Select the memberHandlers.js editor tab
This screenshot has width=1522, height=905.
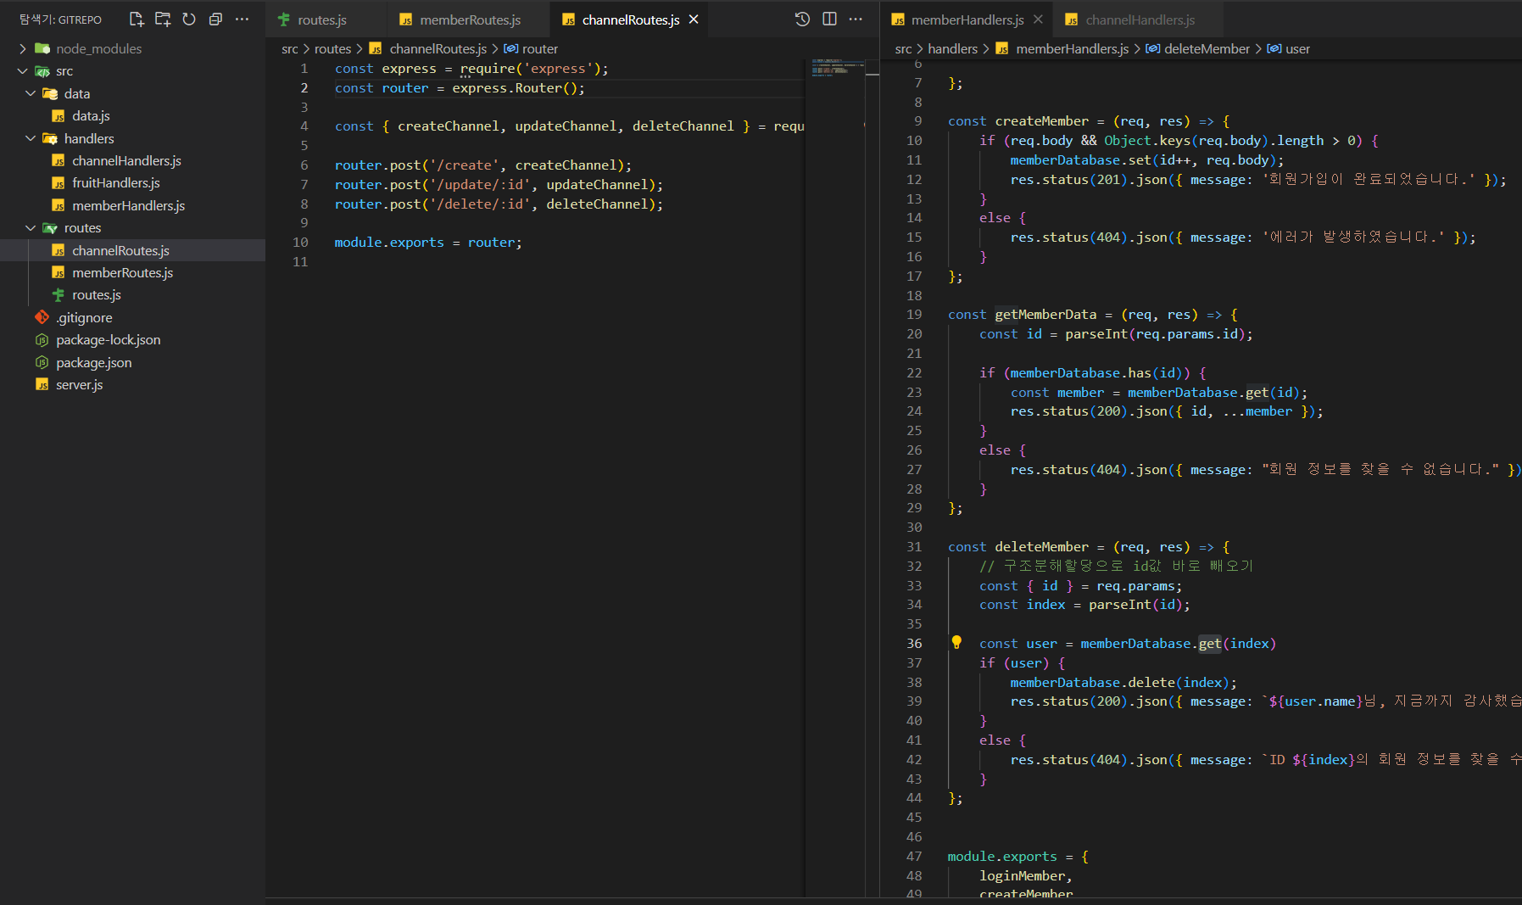pos(967,20)
